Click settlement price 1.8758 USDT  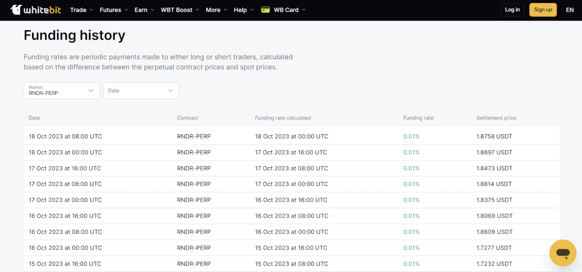pyautogui.click(x=494, y=136)
